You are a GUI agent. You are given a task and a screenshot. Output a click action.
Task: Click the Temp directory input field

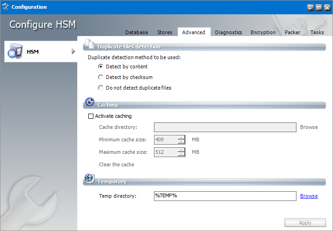225,196
